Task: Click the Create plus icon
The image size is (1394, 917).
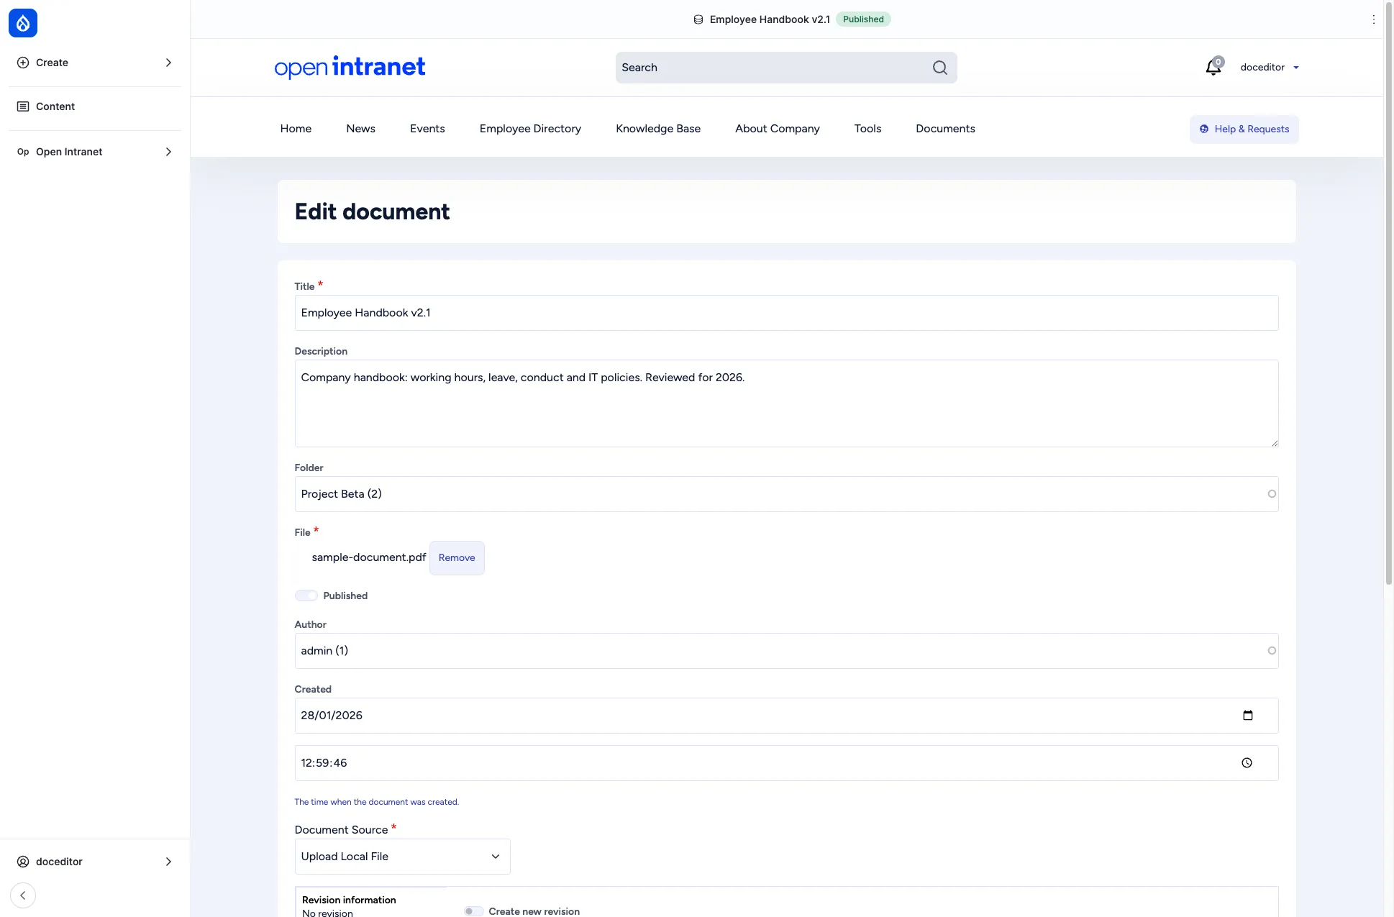Action: pos(23,63)
